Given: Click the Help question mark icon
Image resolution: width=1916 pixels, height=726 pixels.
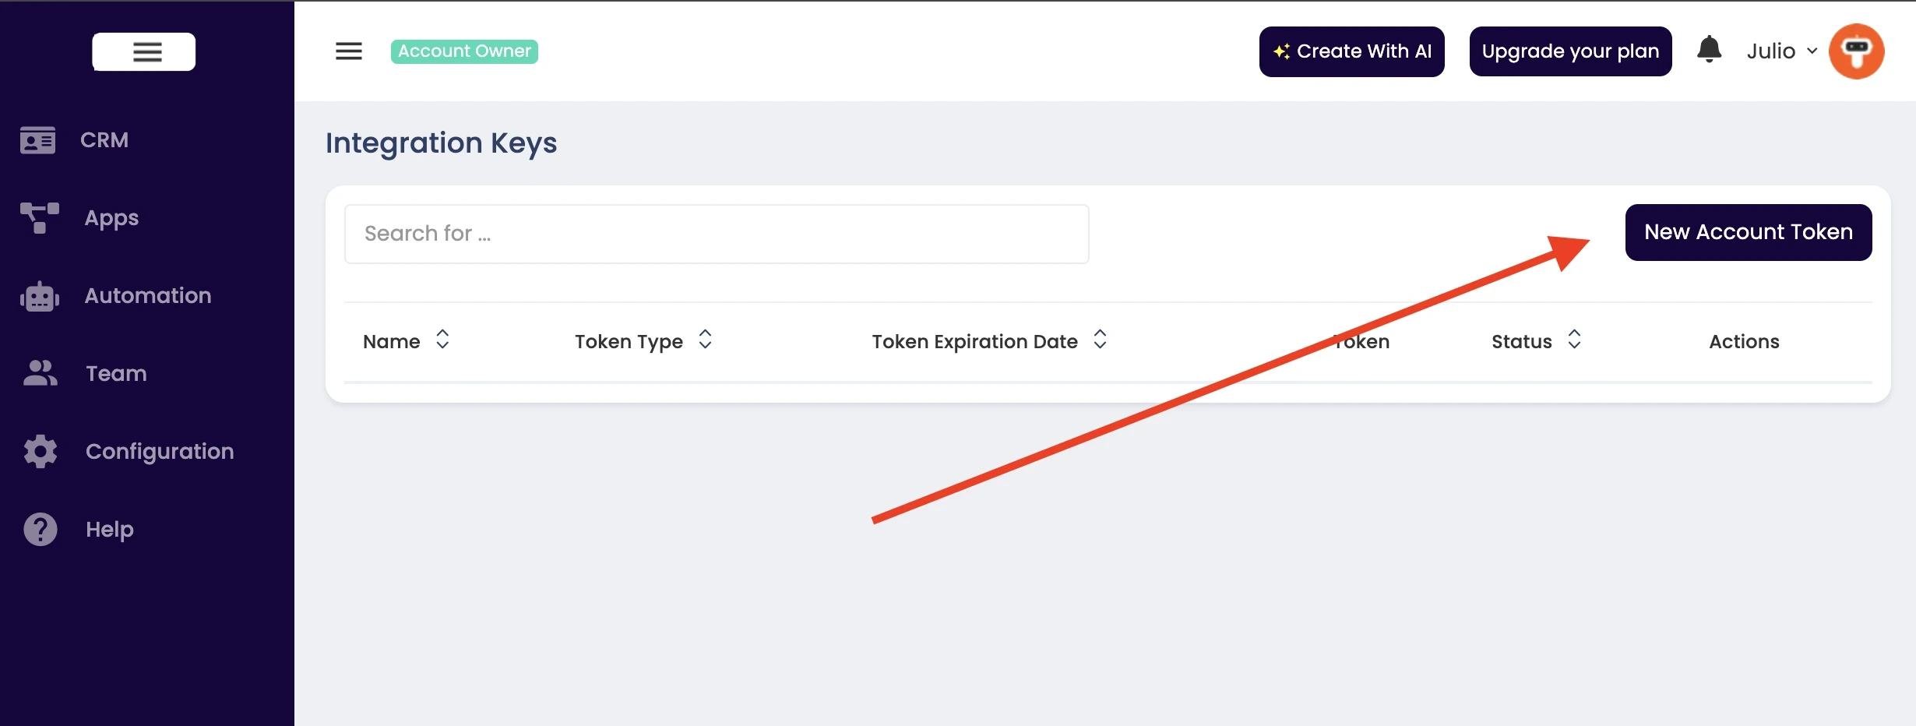Looking at the screenshot, I should [41, 529].
